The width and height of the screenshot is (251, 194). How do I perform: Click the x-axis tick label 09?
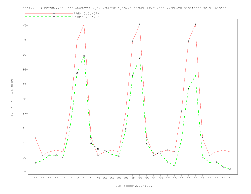pyautogui.click(x=56, y=178)
